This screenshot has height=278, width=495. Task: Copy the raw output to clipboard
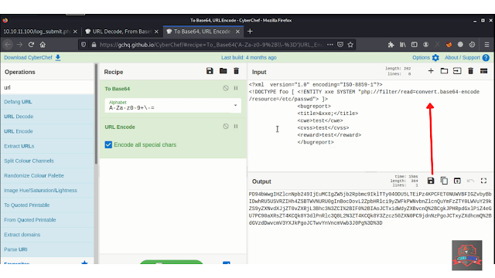click(x=444, y=181)
